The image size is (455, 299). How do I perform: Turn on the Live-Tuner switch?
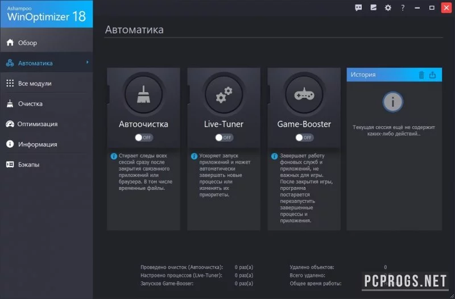[224, 138]
